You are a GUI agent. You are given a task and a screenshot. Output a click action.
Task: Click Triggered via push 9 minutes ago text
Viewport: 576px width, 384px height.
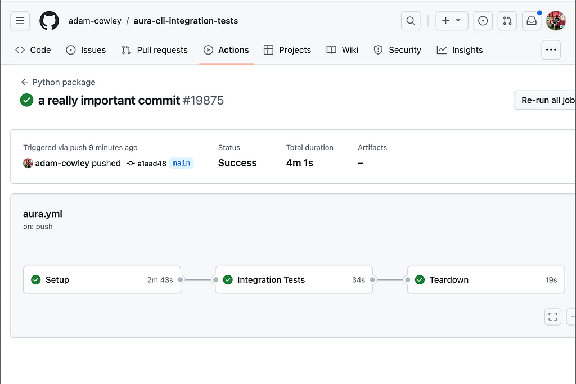80,147
